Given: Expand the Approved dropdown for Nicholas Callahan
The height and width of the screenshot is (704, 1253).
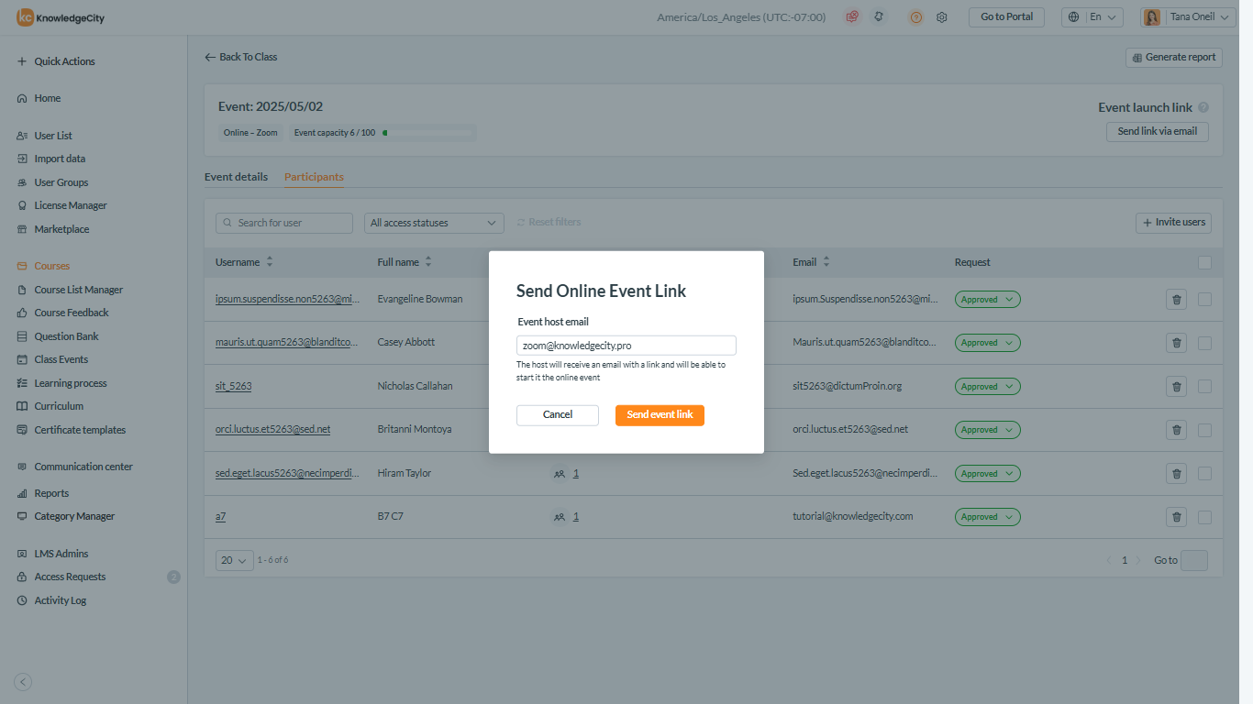Looking at the screenshot, I should [x=987, y=387].
